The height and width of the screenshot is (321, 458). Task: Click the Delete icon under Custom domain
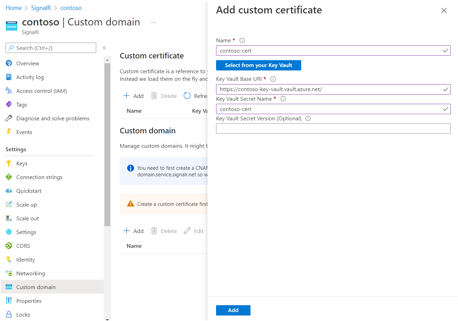(x=154, y=231)
